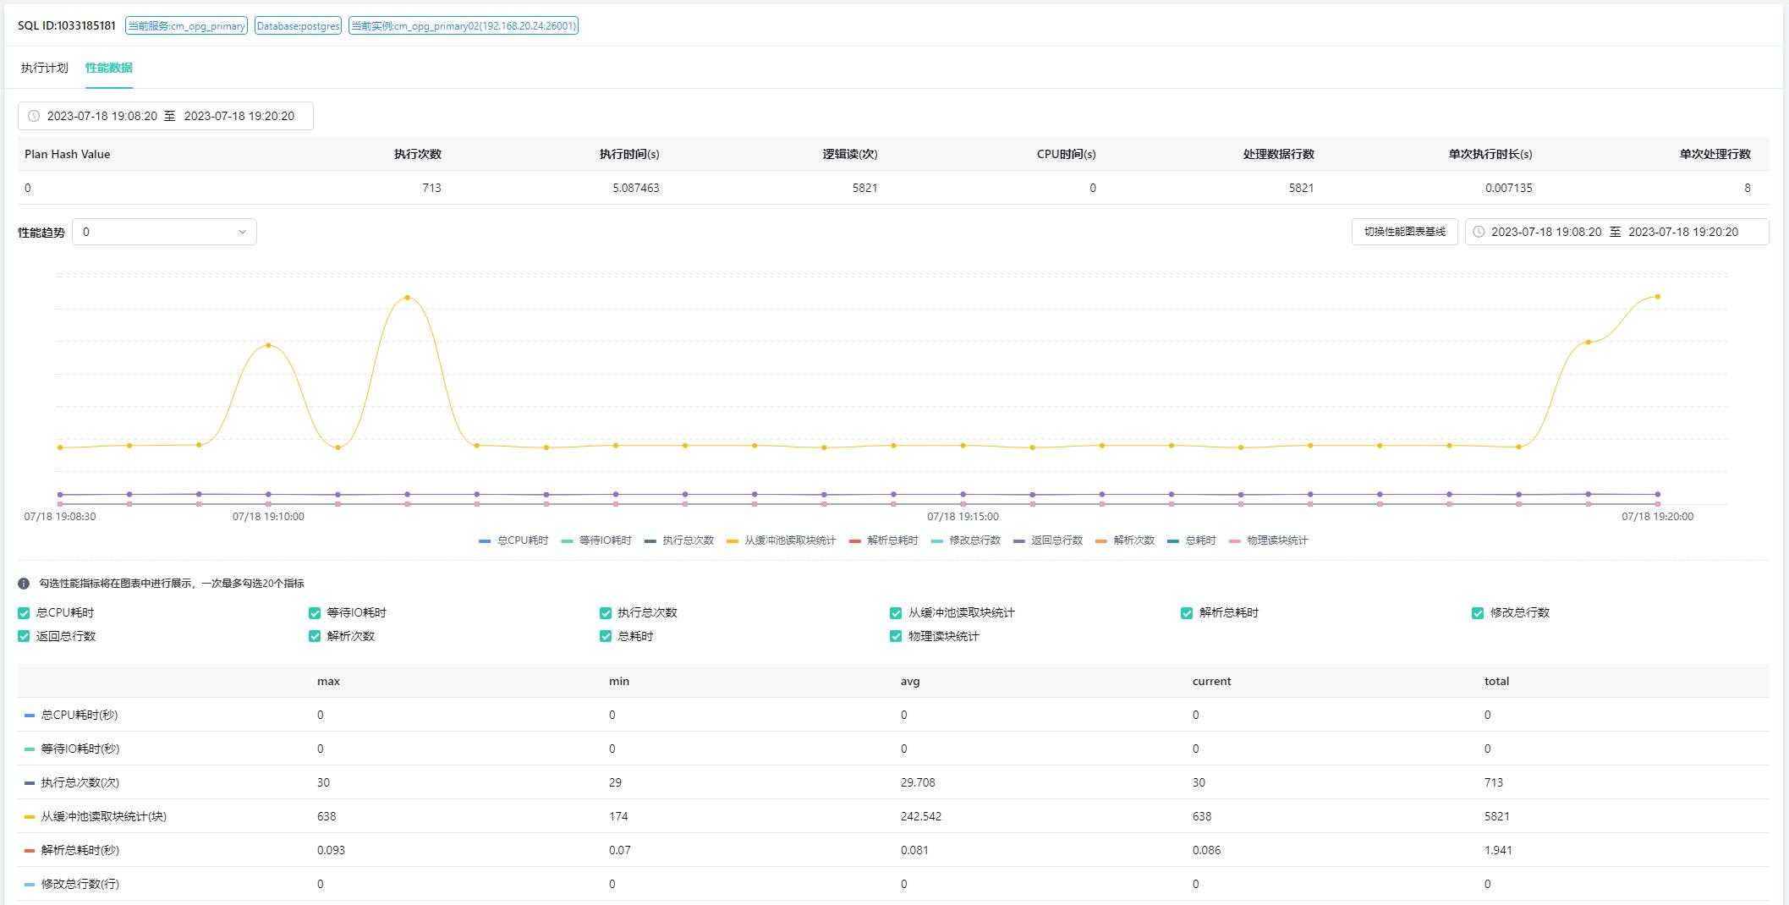Uncheck the 解析总耗时 checkbox
Screen dimensions: 1789x905
1187,613
